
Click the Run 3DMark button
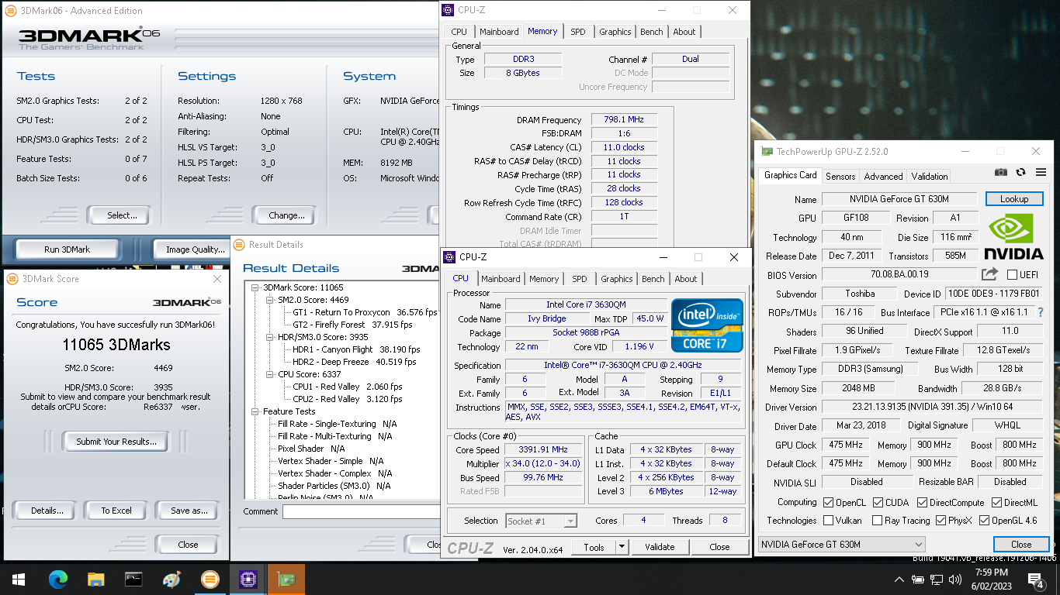pos(67,249)
